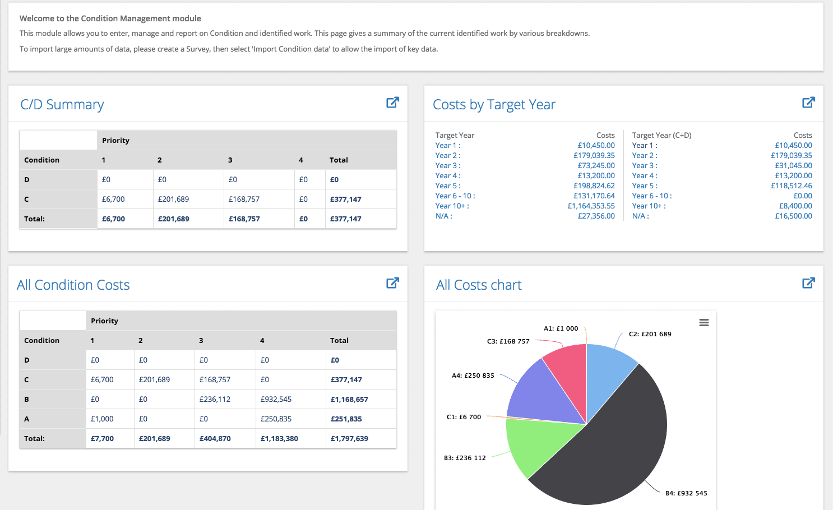
Task: Open the Year 2 costs link
Action: click(x=447, y=155)
